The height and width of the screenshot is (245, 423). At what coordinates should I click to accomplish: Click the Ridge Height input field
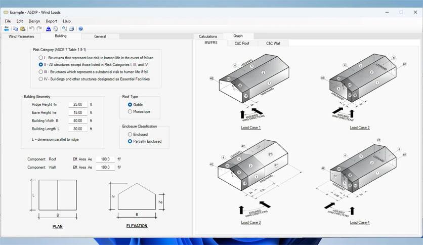click(77, 104)
